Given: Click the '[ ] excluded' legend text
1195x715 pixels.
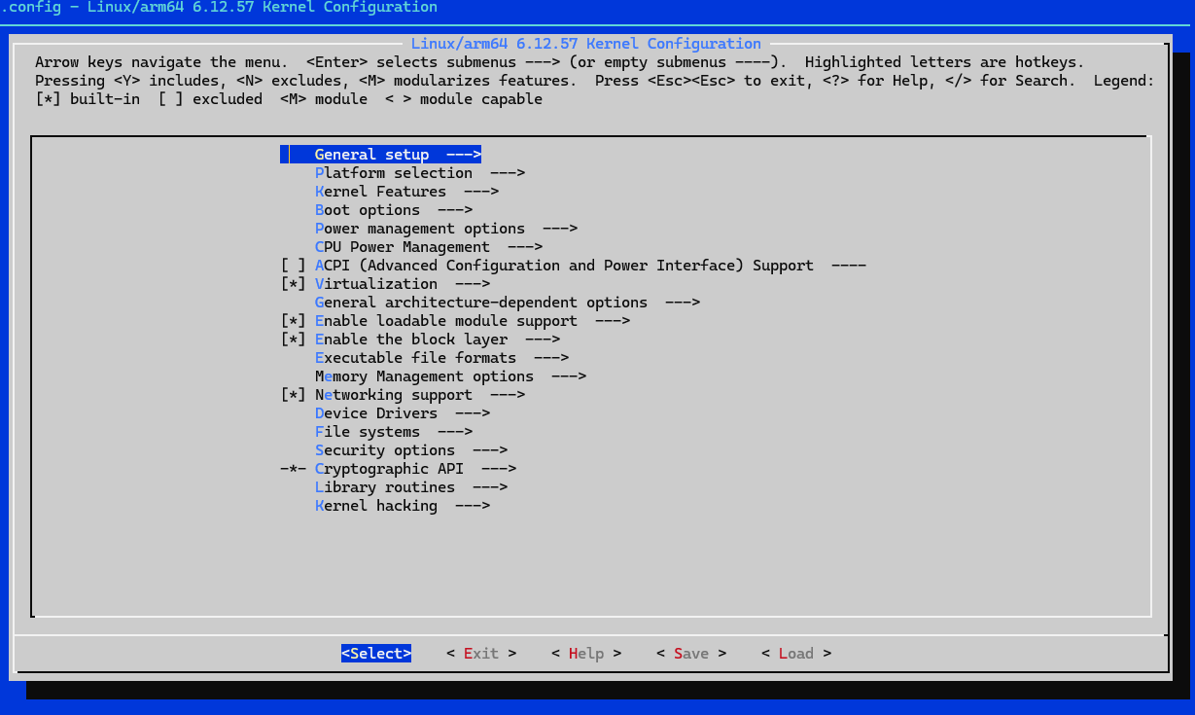Looking at the screenshot, I should [211, 99].
